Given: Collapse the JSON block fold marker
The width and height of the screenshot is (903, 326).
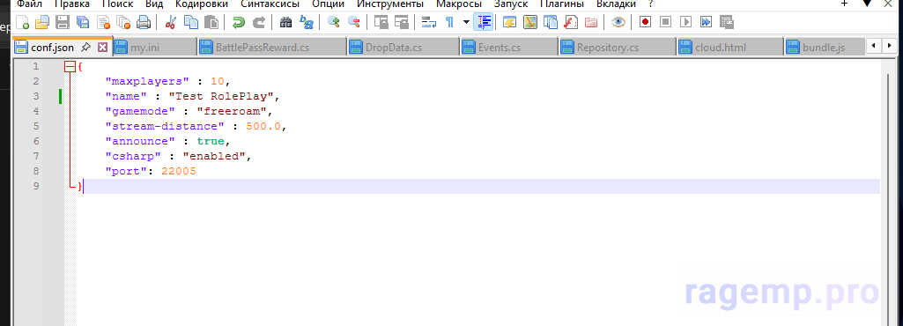Looking at the screenshot, I should [70, 67].
